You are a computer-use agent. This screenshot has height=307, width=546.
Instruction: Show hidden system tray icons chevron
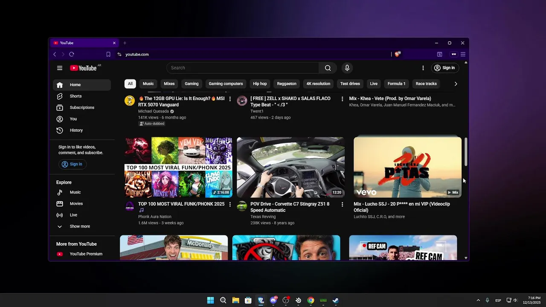pyautogui.click(x=478, y=300)
